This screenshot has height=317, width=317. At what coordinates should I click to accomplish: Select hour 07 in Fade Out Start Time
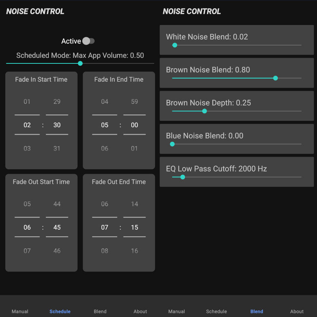(x=27, y=251)
